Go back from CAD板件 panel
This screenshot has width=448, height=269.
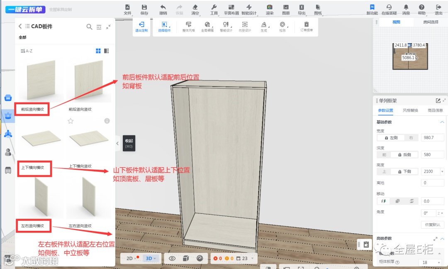coord(20,26)
